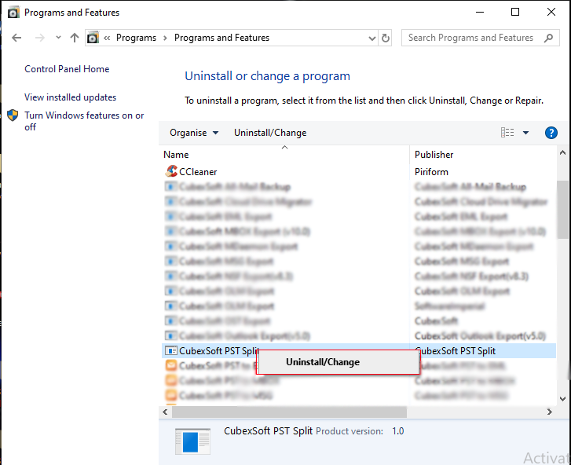The image size is (571, 465).
Task: Click Uninstall/Change in the toolbar
Action: (270, 133)
